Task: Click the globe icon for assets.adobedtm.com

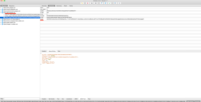Action: point(2,9)
